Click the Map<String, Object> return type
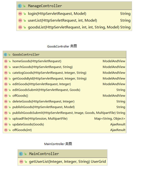The height and width of the screenshot is (169, 145). [x=110, y=119]
